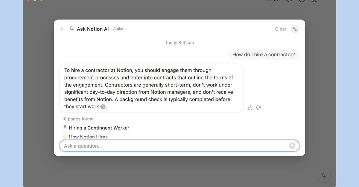Expand the 10 pages found list
Screen dimensions: 359x187
77,119
